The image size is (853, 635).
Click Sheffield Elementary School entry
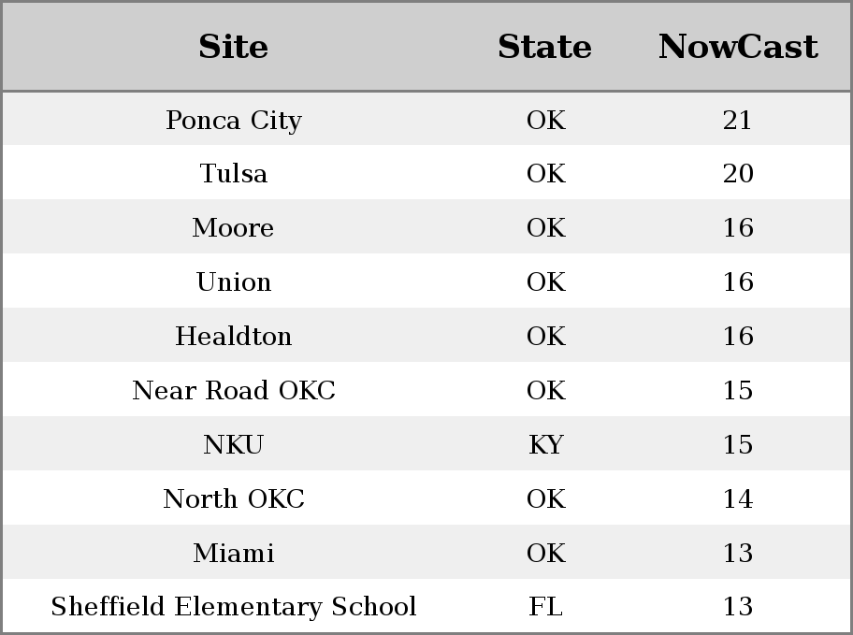tap(234, 606)
